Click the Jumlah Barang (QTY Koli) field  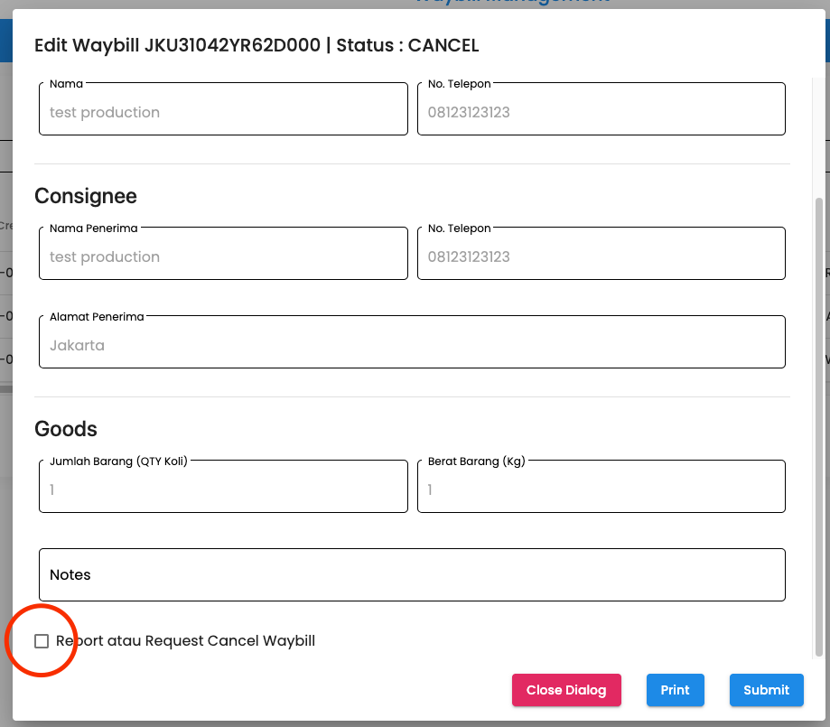pos(223,489)
